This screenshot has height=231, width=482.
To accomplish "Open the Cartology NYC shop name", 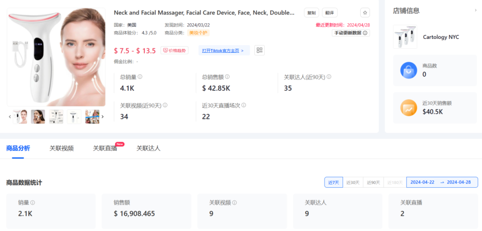I will pyautogui.click(x=441, y=37).
